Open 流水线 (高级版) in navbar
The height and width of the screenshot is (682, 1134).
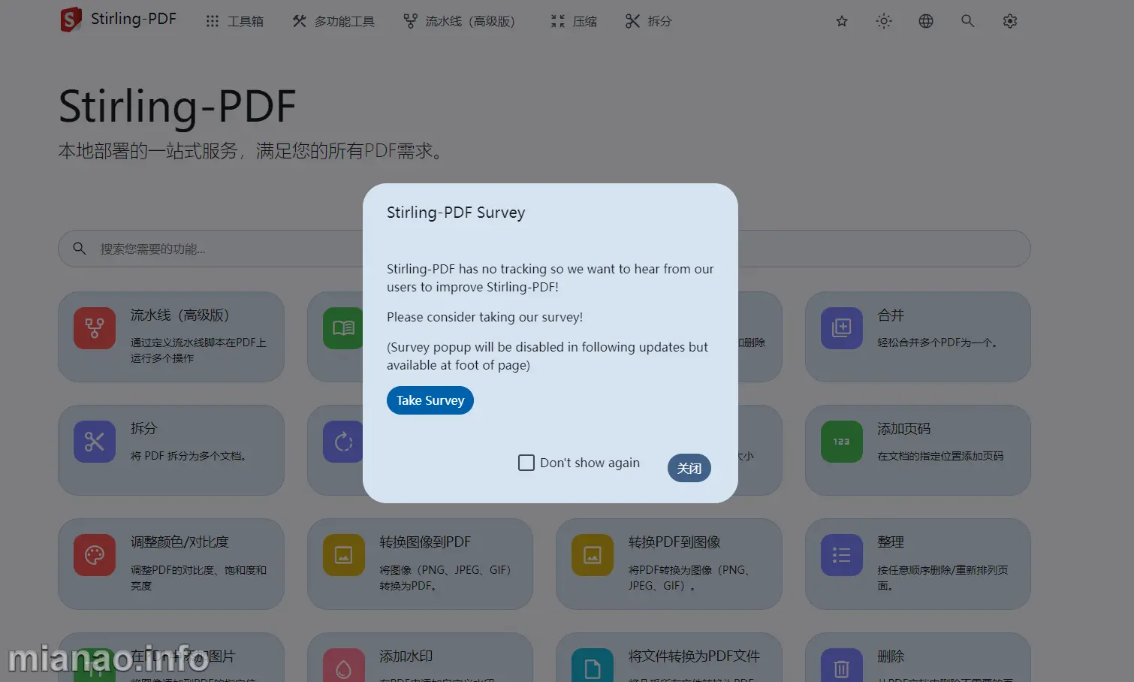[x=459, y=21]
